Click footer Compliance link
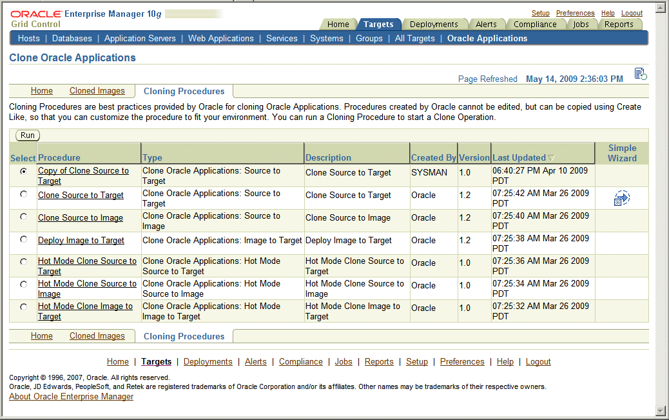Viewport: 669px width, 420px height. pos(301,362)
